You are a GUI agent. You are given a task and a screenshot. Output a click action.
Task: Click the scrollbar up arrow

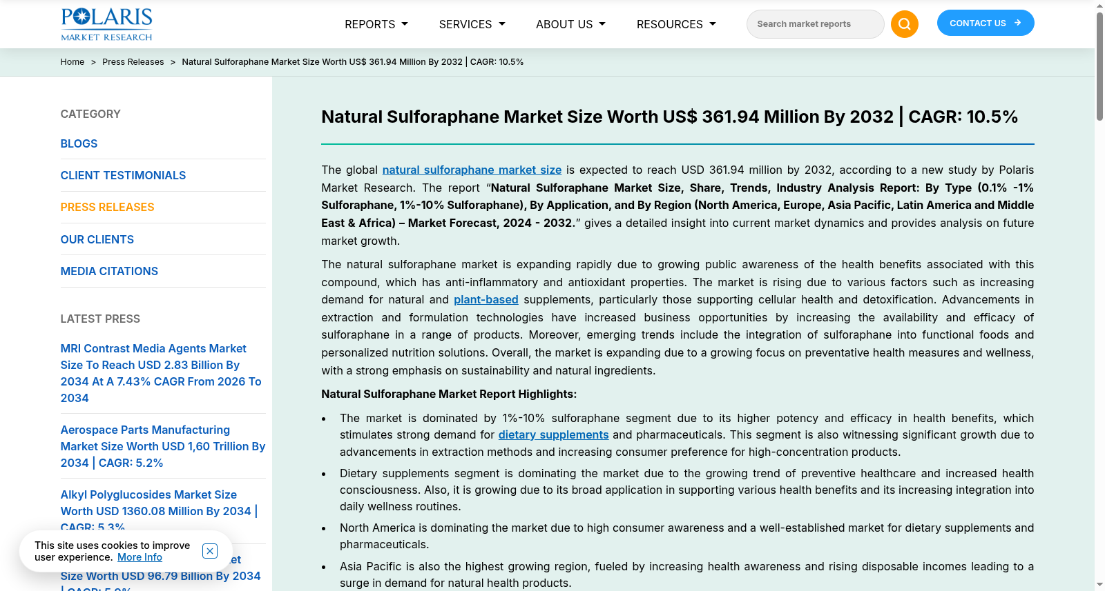pyautogui.click(x=1099, y=6)
